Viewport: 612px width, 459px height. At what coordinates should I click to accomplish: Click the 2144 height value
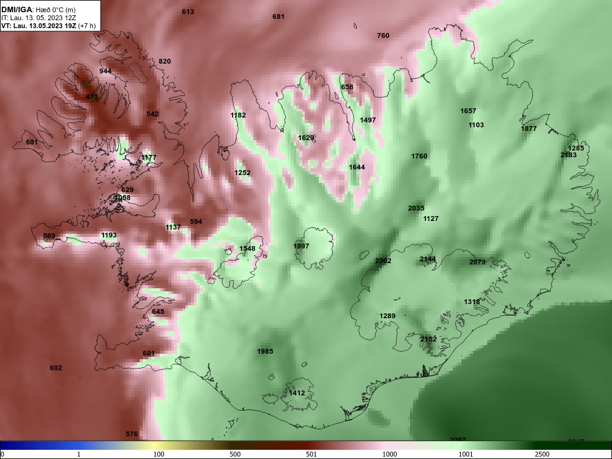click(x=428, y=259)
